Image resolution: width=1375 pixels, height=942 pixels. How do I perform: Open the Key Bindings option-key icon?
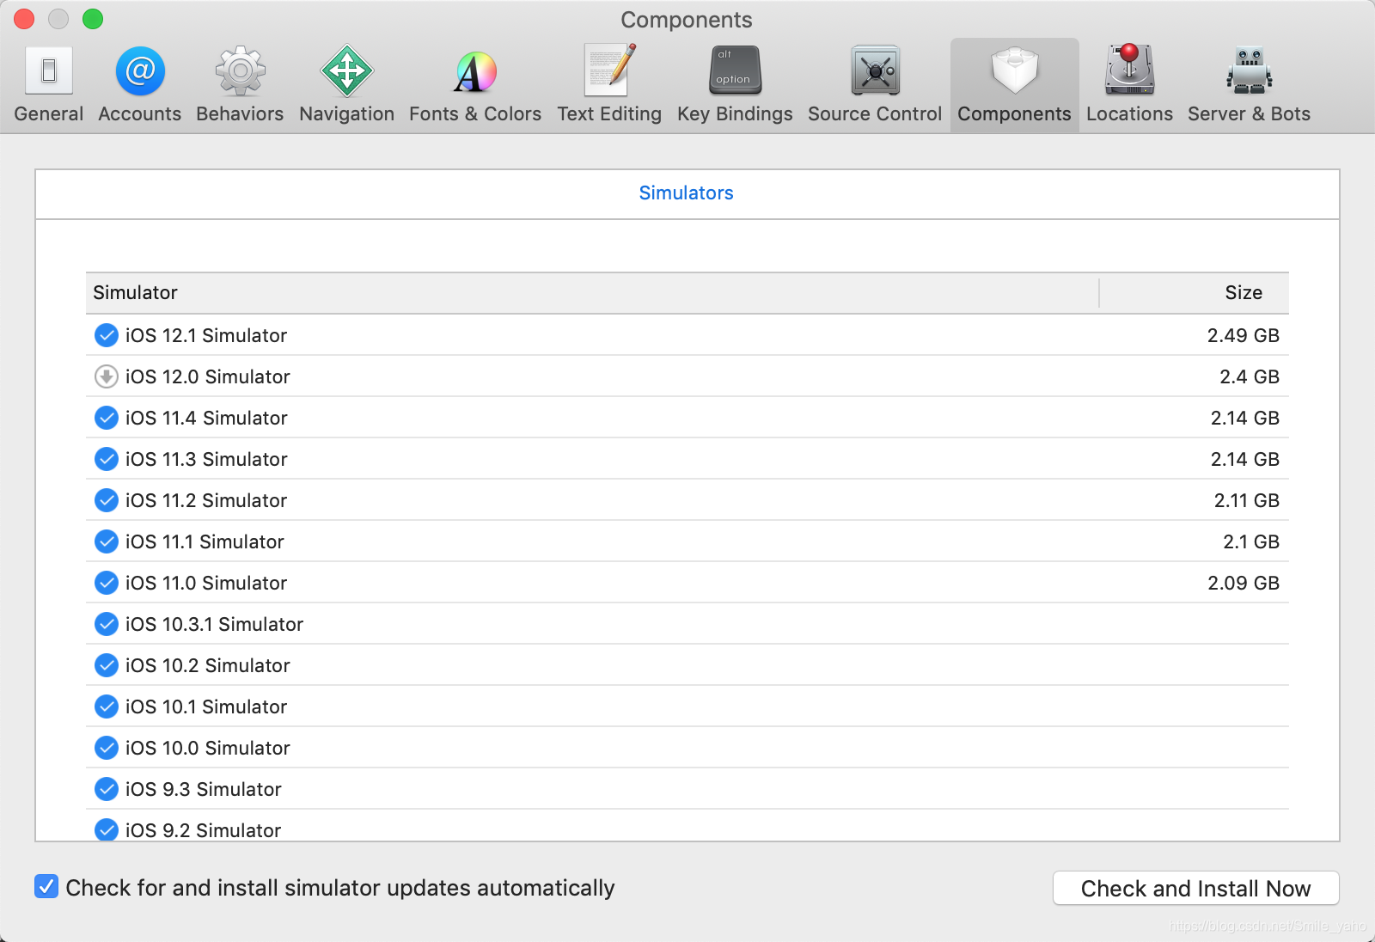(x=735, y=70)
